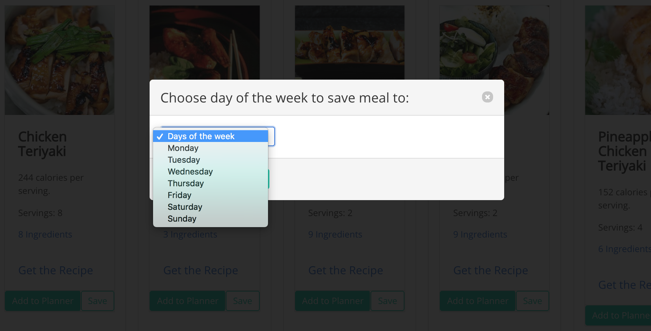Add Chicken Teriyaki to Planner
The height and width of the screenshot is (331, 651).
click(x=43, y=301)
